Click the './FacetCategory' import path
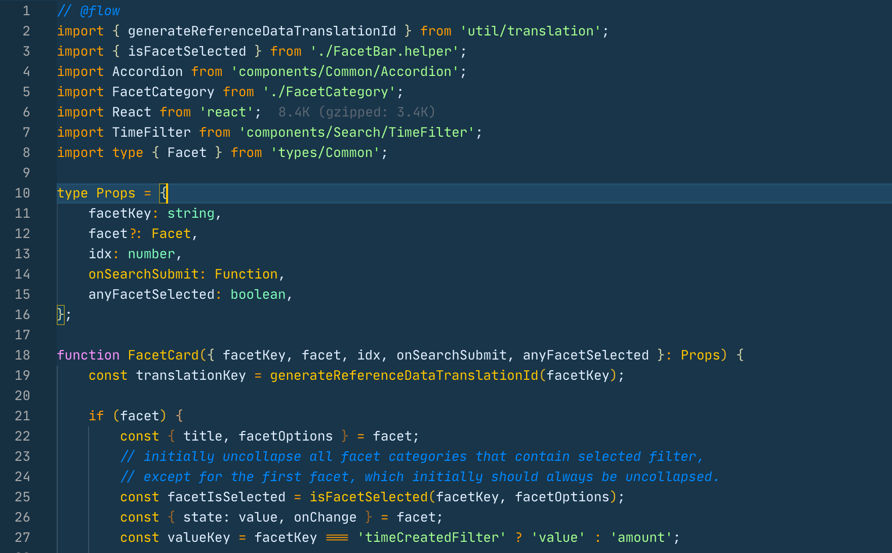 tap(329, 92)
